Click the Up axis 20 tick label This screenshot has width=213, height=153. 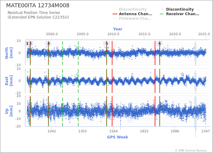click(x=19, y=96)
